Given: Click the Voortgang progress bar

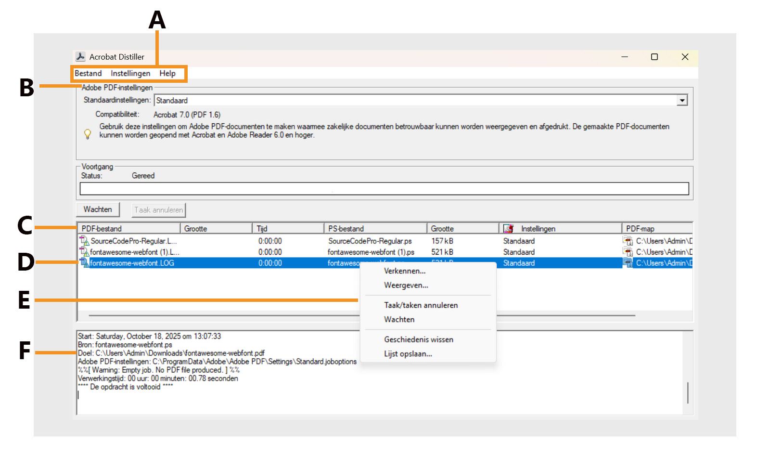Looking at the screenshot, I should click(384, 189).
